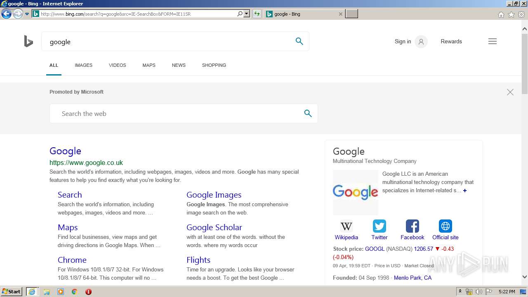The width and height of the screenshot is (528, 297).
Task: Open the Chrome sublink
Action: (x=72, y=260)
